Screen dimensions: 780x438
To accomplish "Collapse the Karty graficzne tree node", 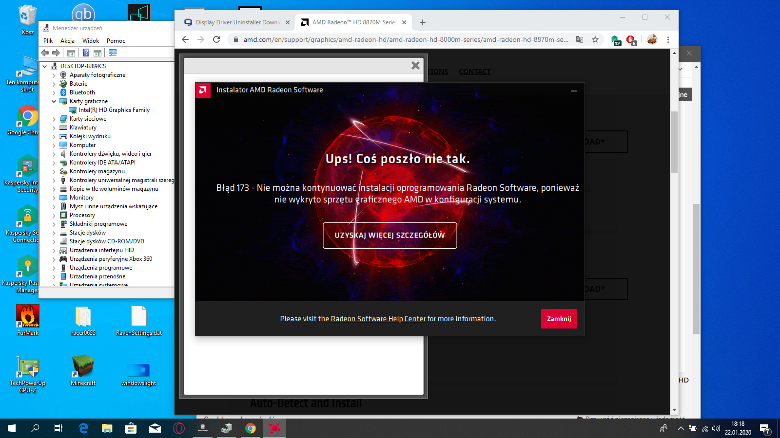I will pyautogui.click(x=54, y=101).
